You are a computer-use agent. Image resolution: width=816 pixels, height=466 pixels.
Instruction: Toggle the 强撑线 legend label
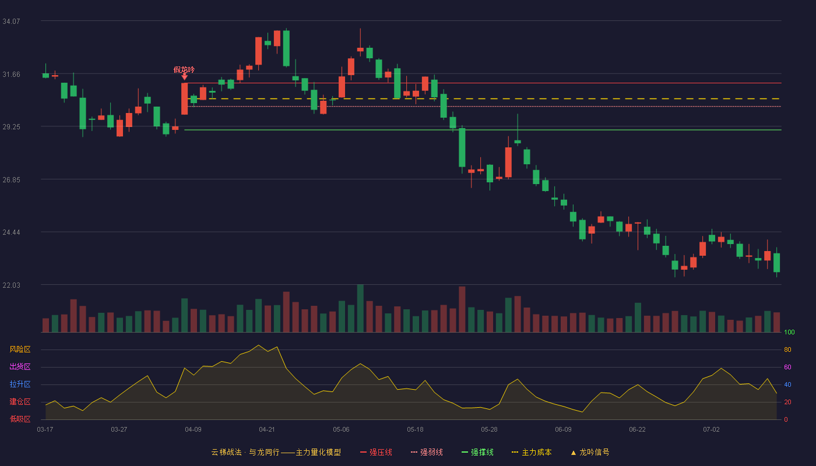coord(482,453)
